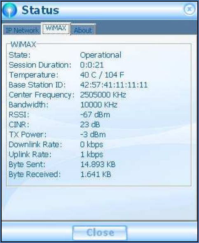199x243 pixels.
Task: Click the Byte Sent 14.893 KB value
Action: pyautogui.click(x=98, y=164)
